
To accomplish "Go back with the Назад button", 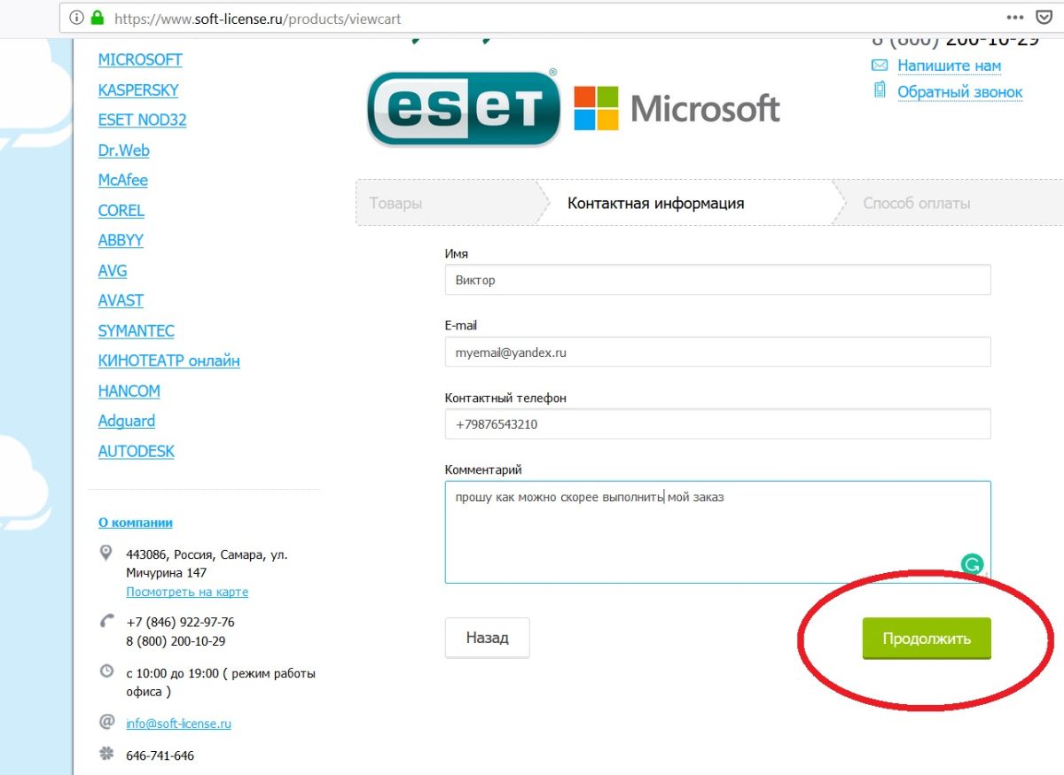I will 487,638.
